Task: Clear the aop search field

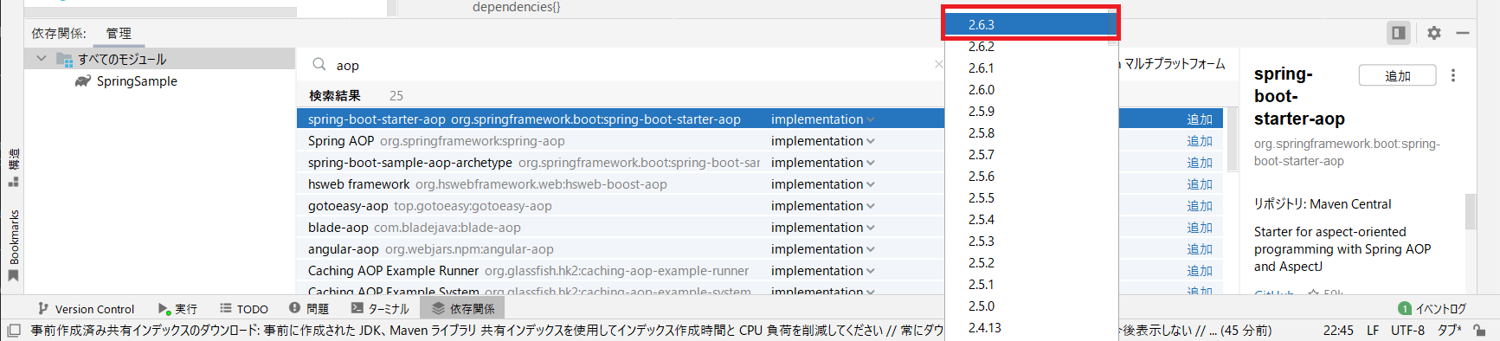Action: 938,65
